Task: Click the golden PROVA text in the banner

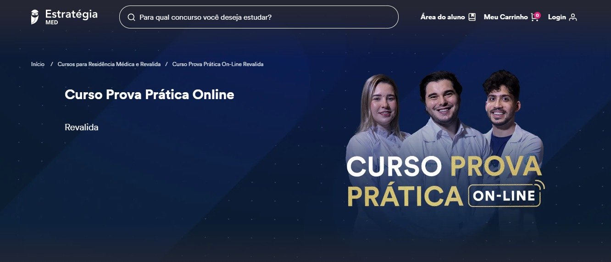Action: point(496,167)
